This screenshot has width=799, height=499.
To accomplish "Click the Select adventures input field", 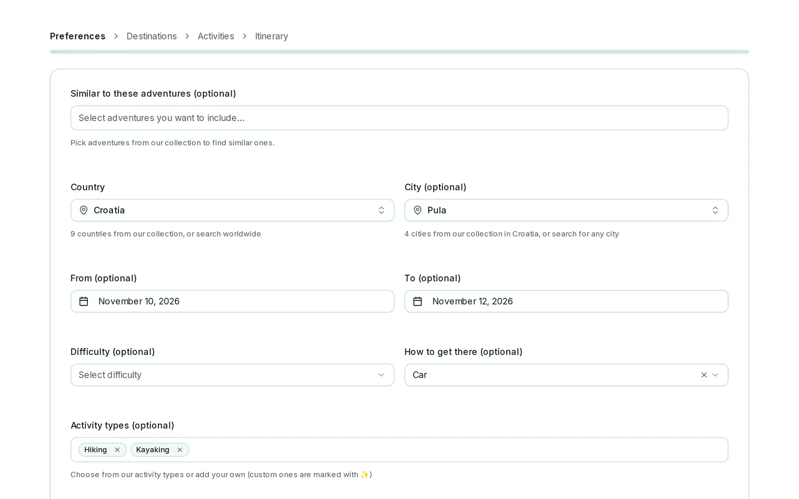I will 399,118.
